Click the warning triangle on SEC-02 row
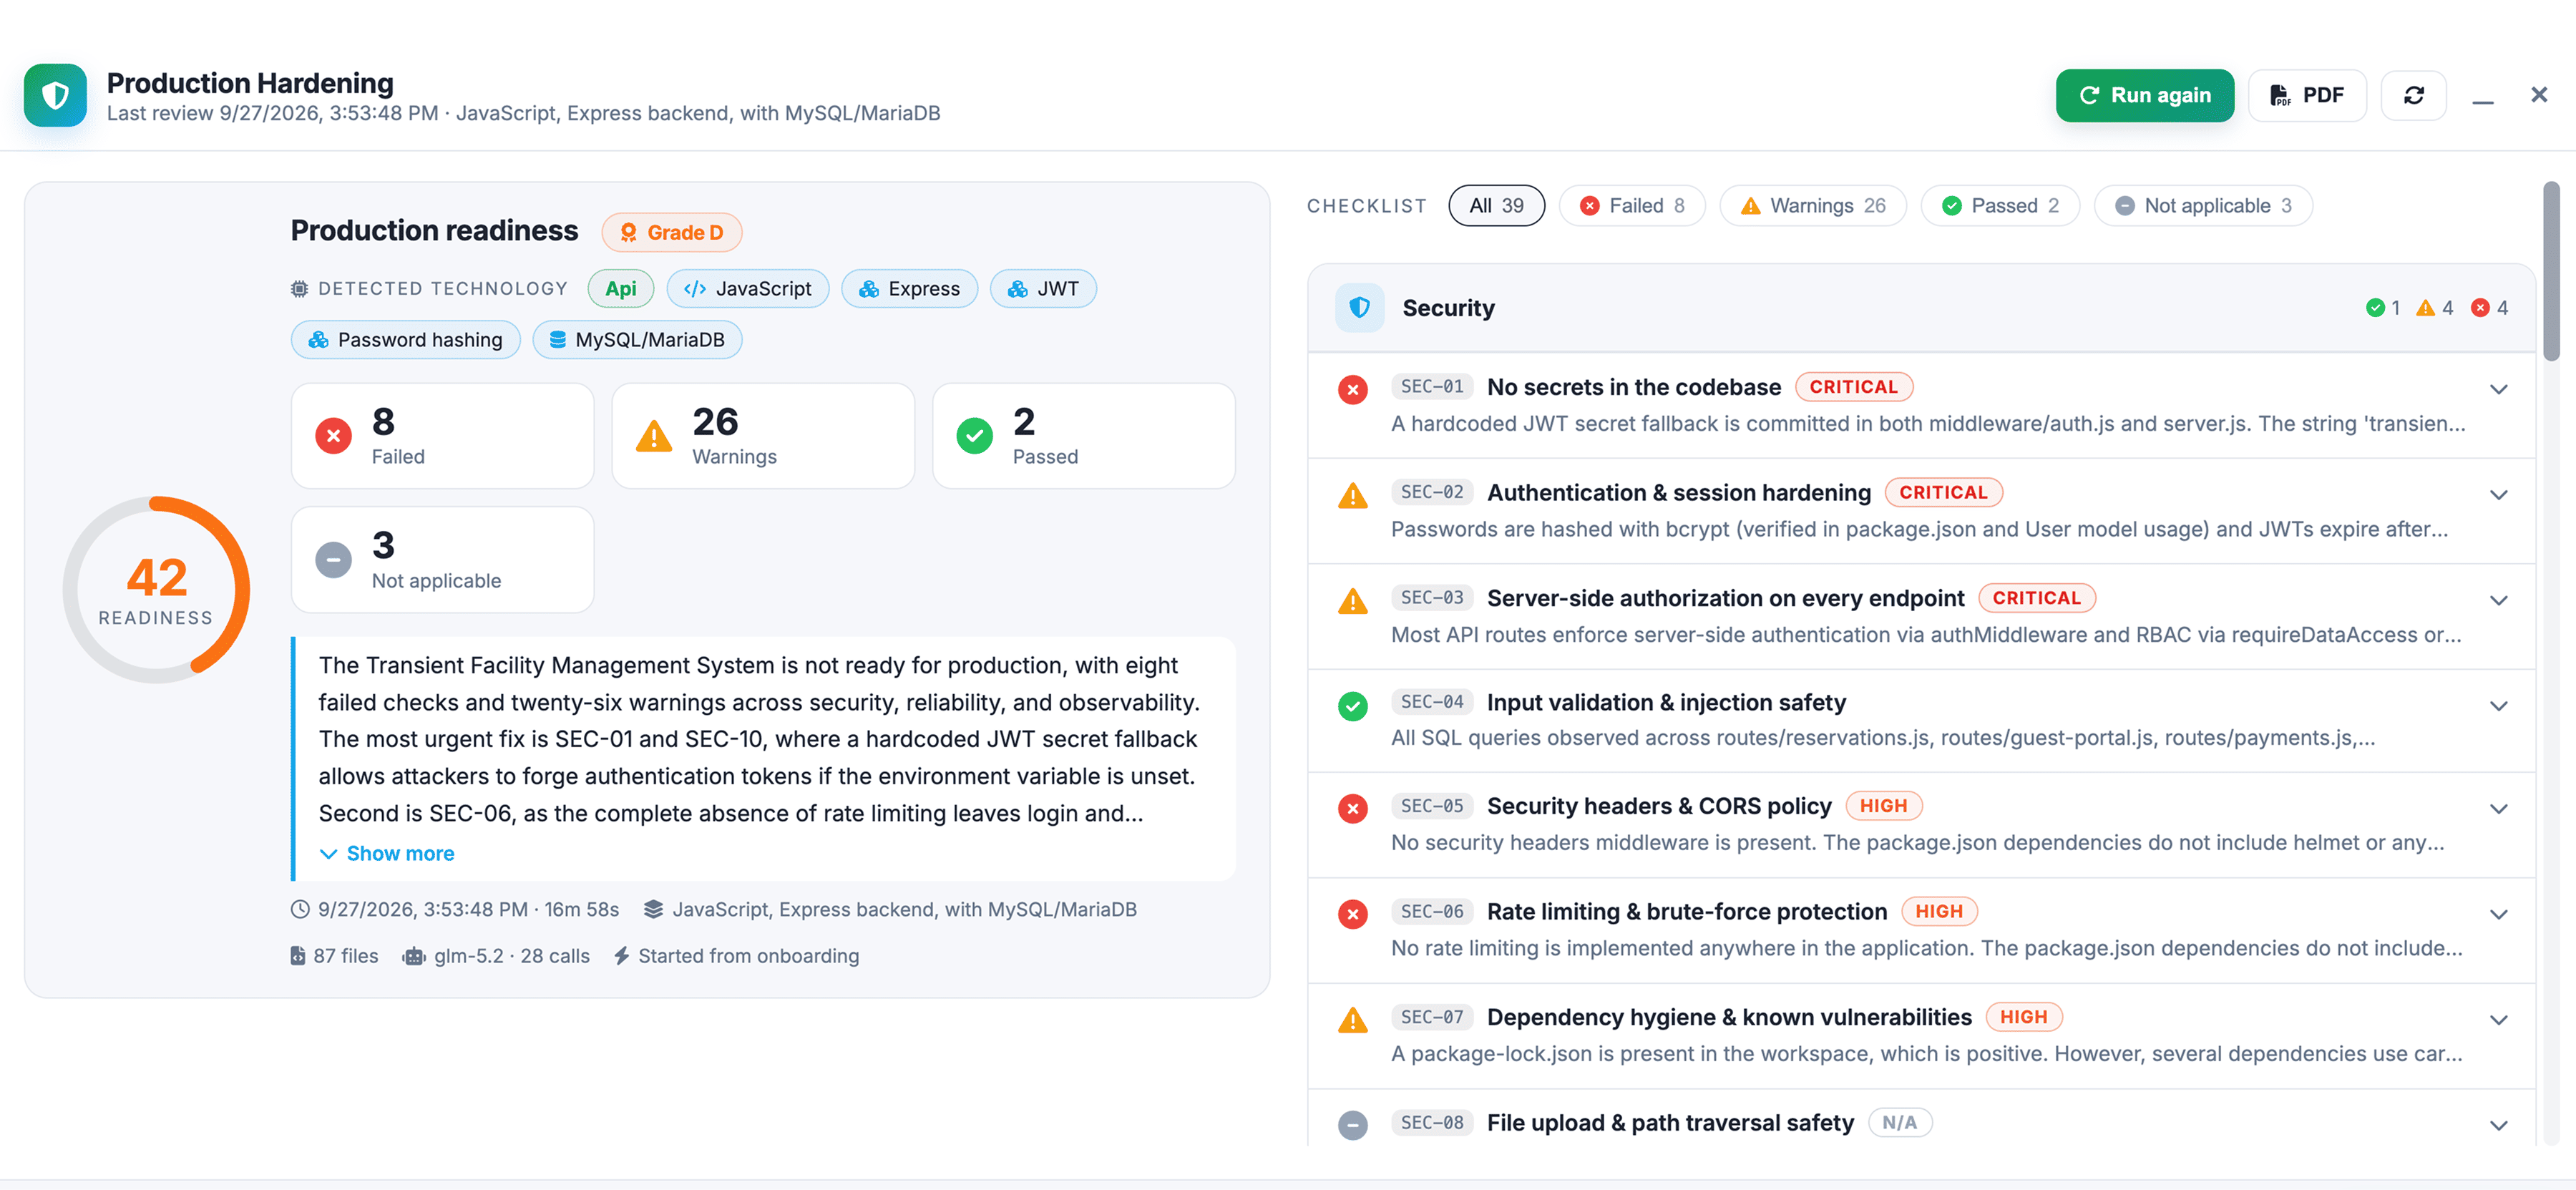The image size is (2576, 1190). coord(1352,495)
